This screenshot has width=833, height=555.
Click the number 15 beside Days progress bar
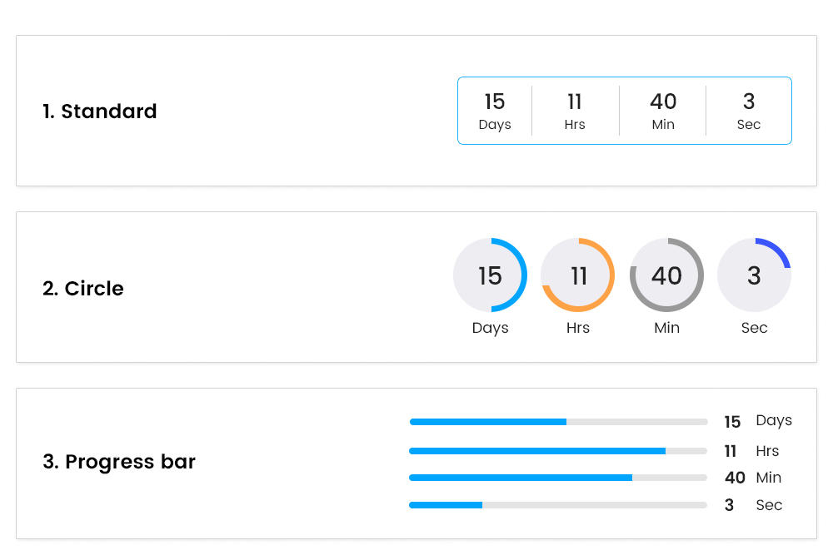732,422
